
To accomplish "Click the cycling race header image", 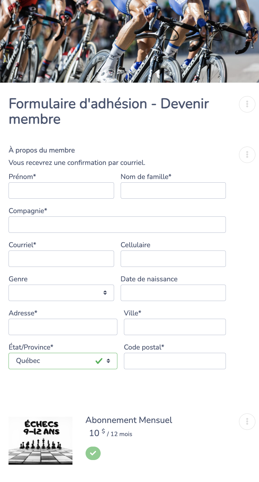I will tap(129, 41).
